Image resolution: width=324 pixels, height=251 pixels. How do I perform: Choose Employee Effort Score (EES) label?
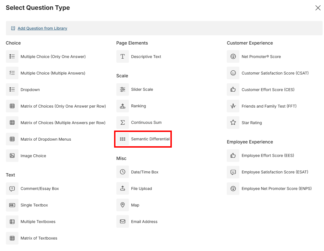click(x=268, y=155)
